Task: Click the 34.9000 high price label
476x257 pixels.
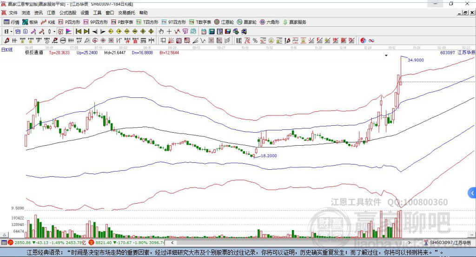Action: tap(416, 60)
